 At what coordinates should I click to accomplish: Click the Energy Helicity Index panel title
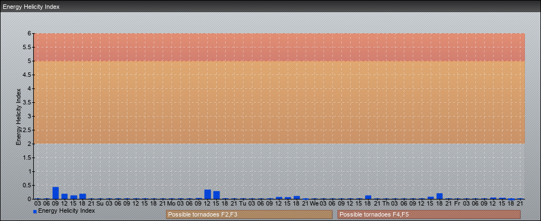(31, 7)
